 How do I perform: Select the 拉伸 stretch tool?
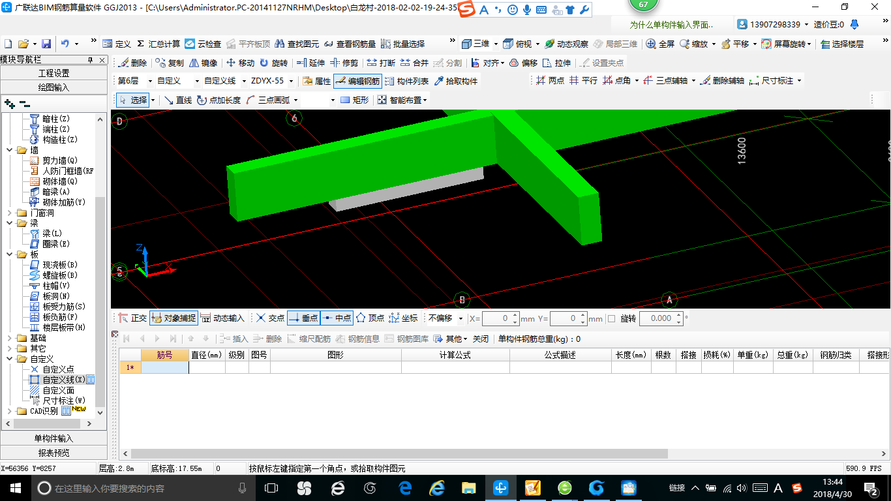click(556, 63)
